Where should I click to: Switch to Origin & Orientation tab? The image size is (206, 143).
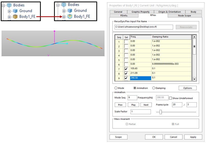(x=170, y=12)
